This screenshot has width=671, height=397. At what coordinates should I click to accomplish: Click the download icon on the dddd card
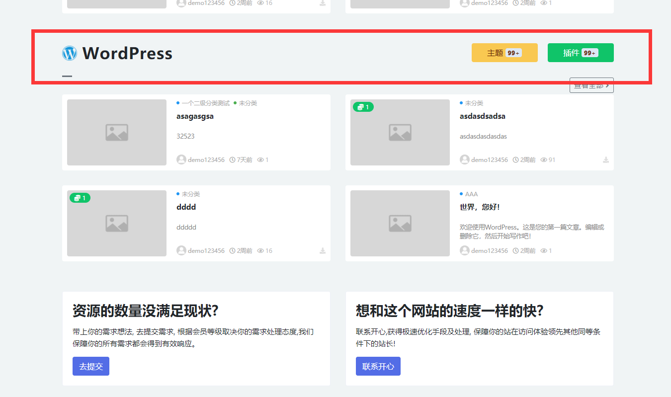(x=322, y=250)
